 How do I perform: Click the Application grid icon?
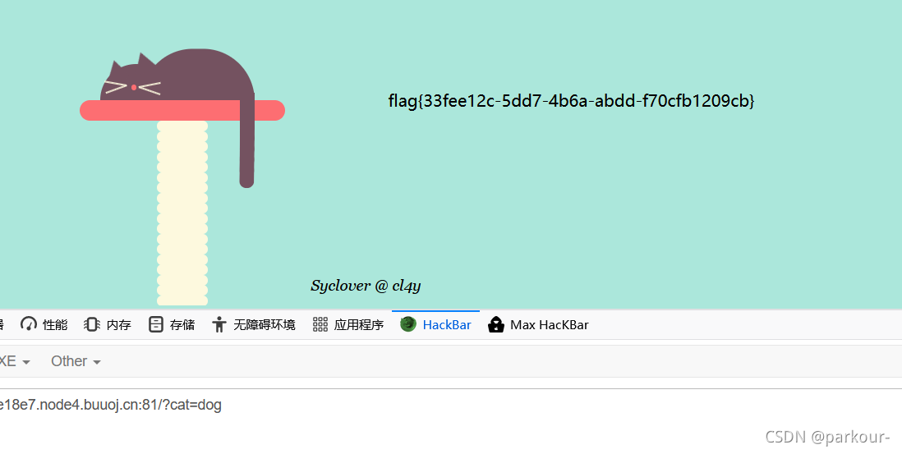coord(320,324)
